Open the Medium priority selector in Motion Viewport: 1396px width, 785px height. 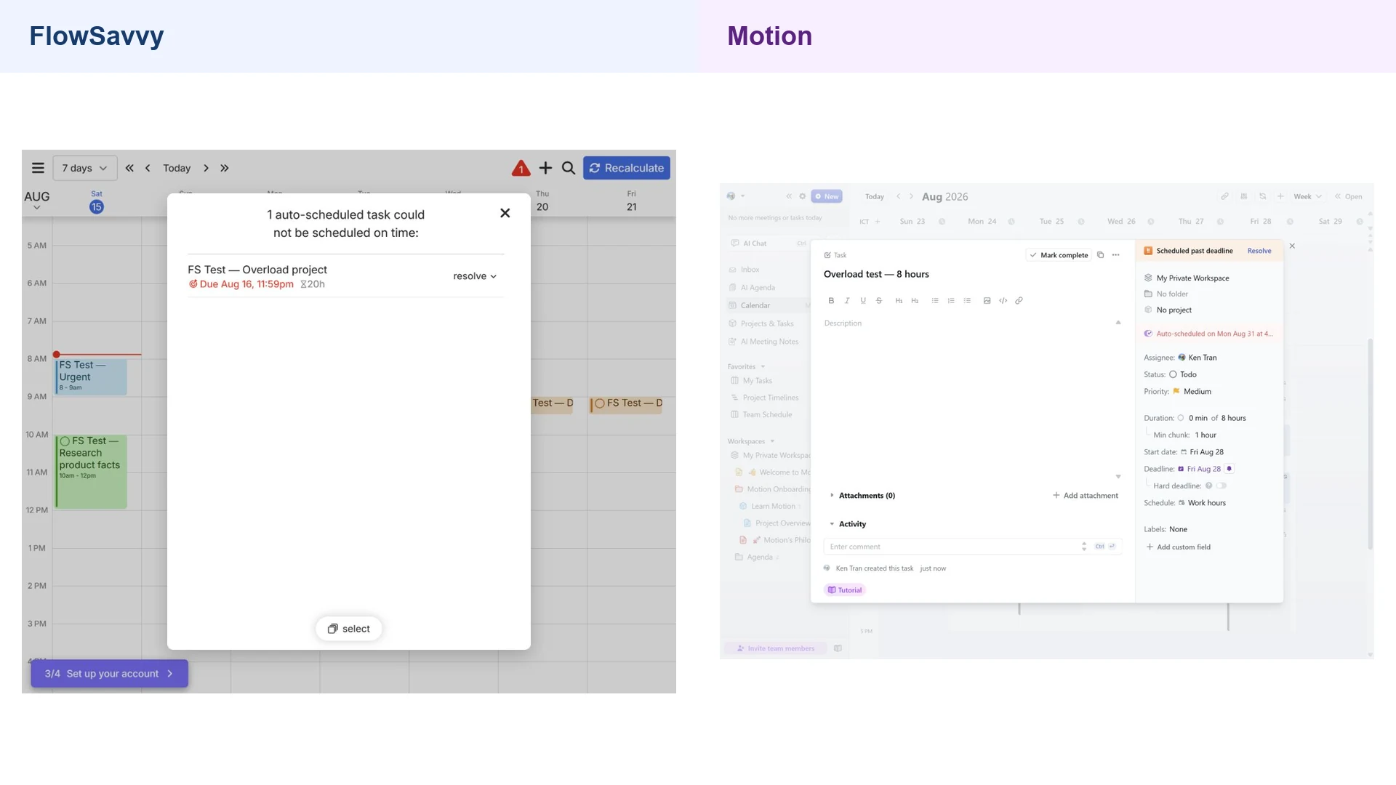click(x=1192, y=392)
